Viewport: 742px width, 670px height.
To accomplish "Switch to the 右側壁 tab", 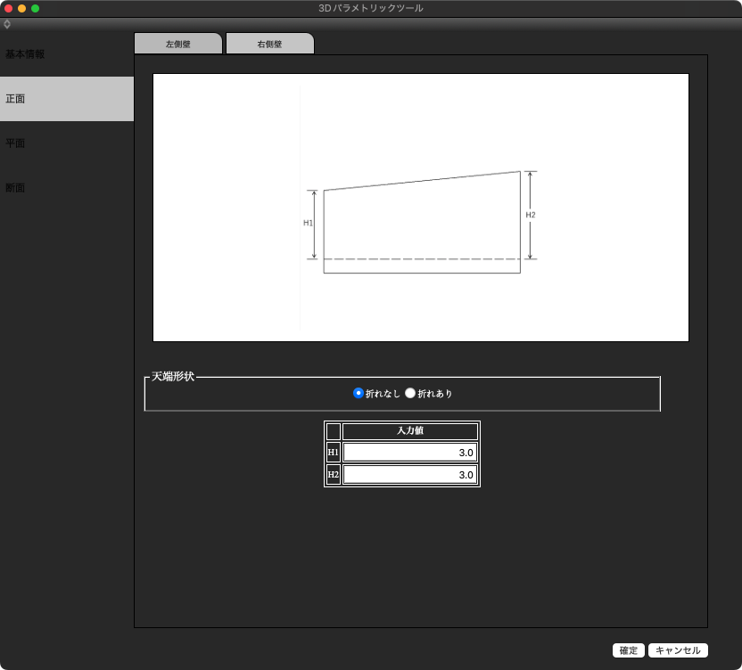I will pos(269,44).
